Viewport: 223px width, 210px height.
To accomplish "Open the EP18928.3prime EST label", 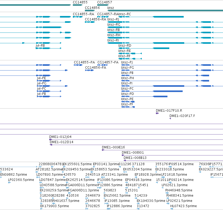I will 148,175.
